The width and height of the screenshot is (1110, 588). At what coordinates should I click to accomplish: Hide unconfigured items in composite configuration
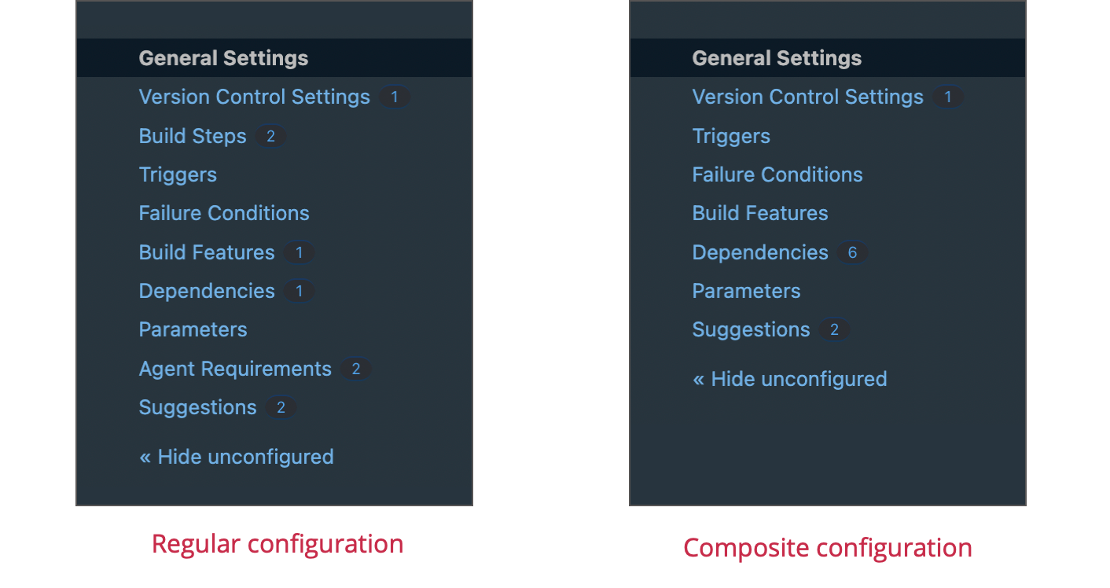pos(789,378)
